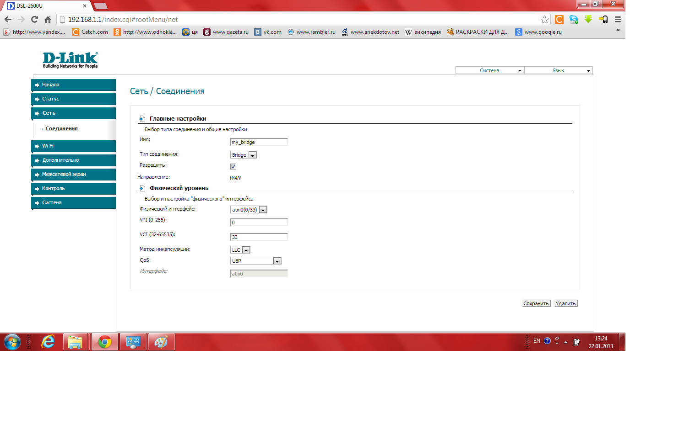This screenshot has width=684, height=445.
Task: Show more bookmarks with the chevron
Action: [618, 30]
